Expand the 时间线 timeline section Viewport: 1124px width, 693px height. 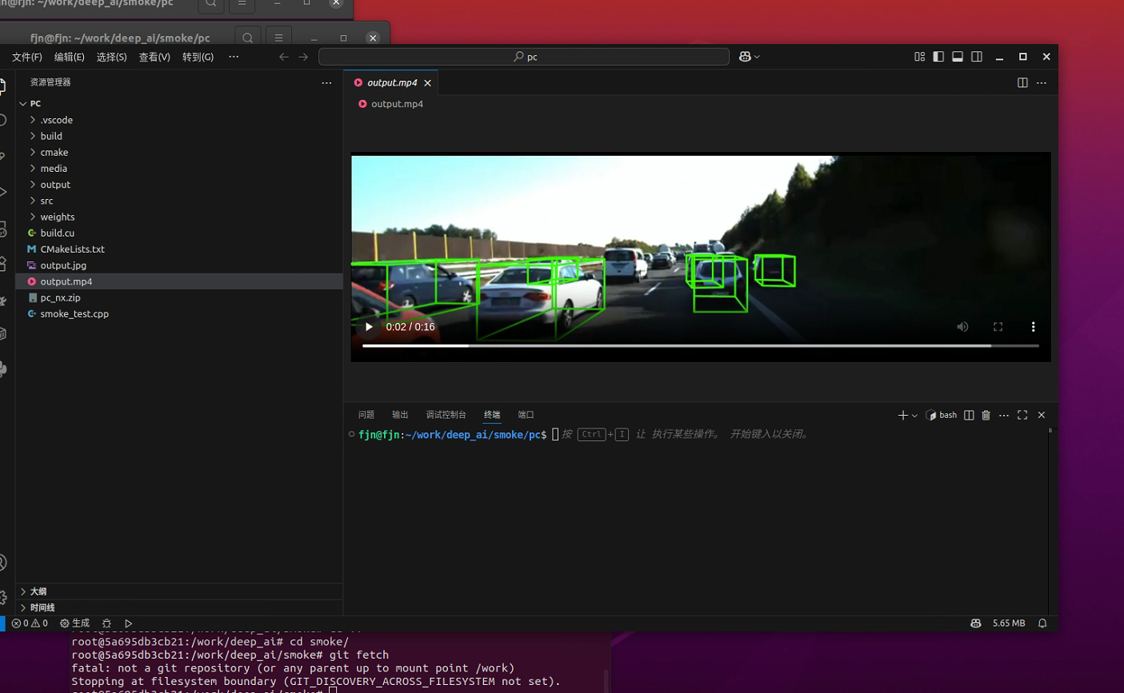pyautogui.click(x=179, y=607)
